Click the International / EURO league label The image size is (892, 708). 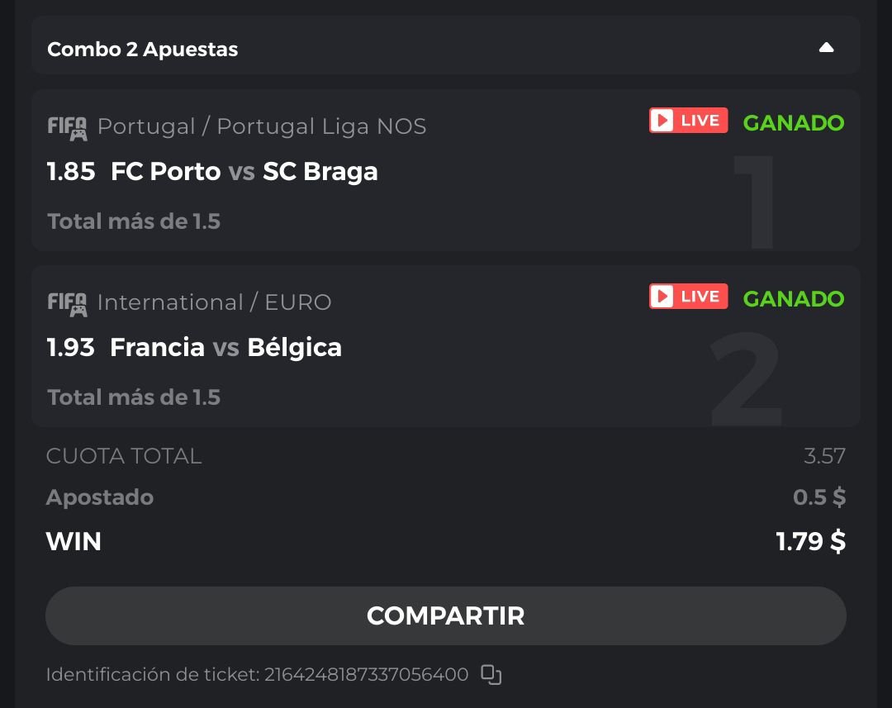coord(215,303)
